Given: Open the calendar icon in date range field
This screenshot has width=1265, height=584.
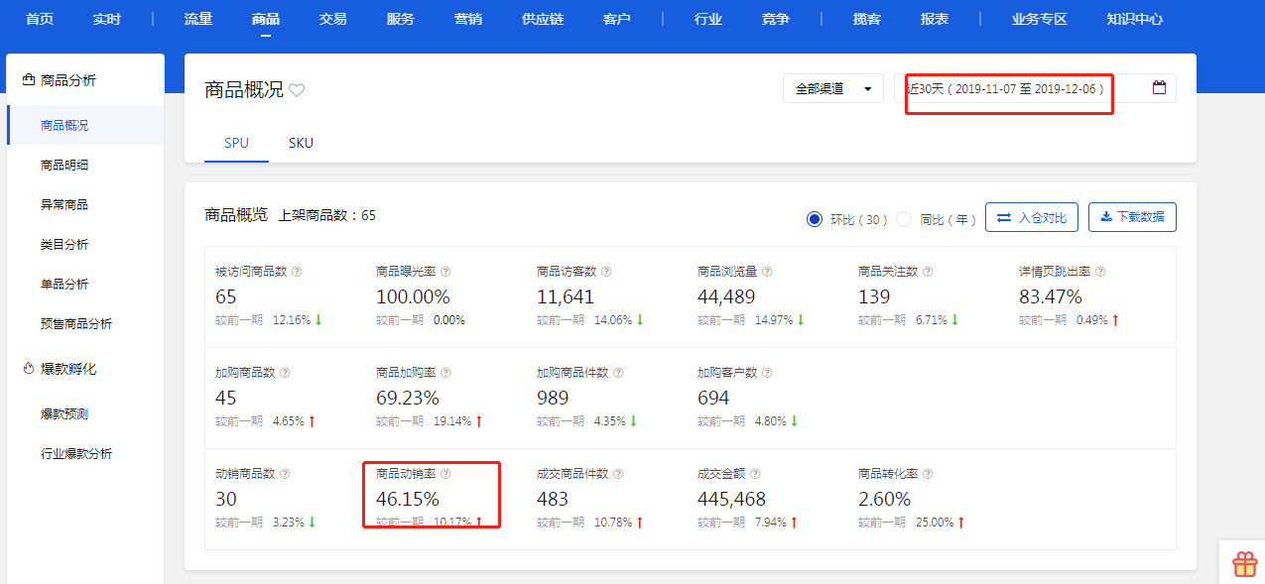Looking at the screenshot, I should coord(1159,88).
